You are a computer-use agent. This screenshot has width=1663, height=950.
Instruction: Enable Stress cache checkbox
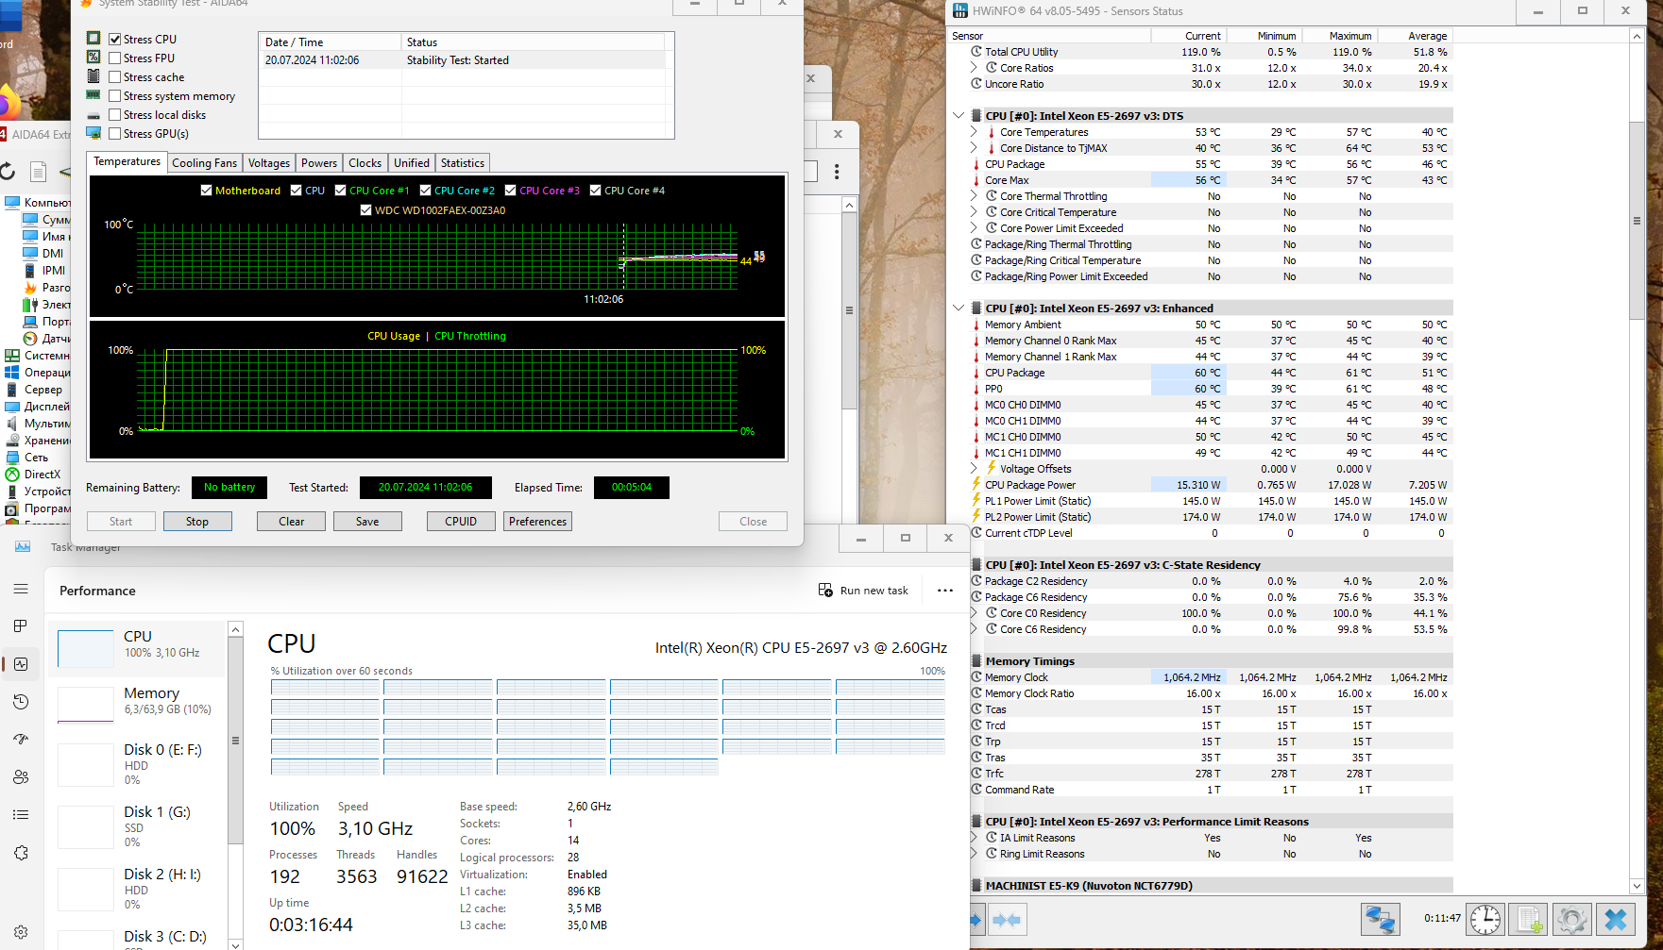coord(114,77)
